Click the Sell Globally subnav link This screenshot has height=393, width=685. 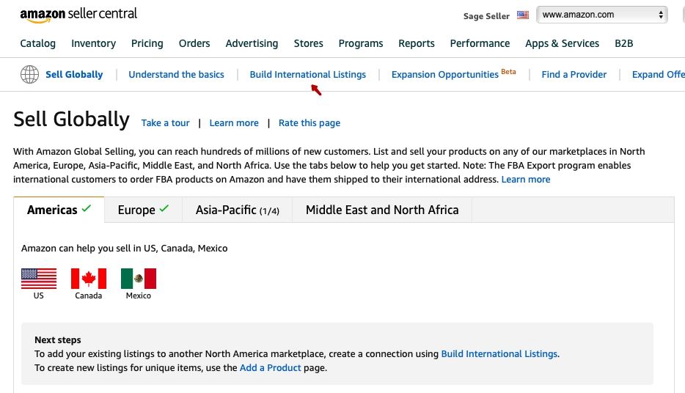tap(74, 74)
